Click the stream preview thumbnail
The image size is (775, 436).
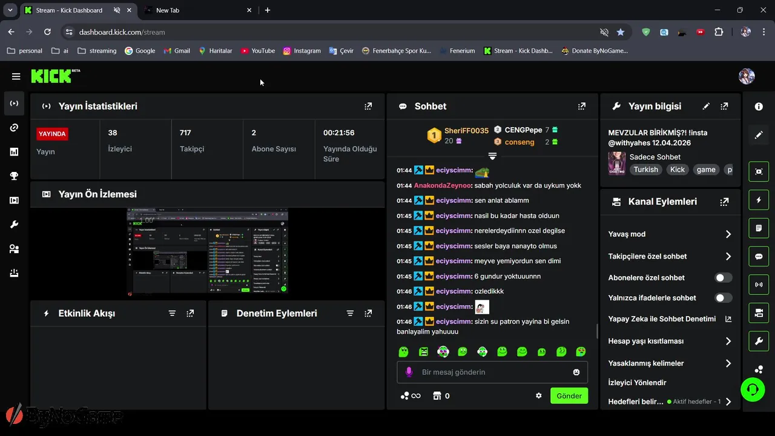(208, 253)
